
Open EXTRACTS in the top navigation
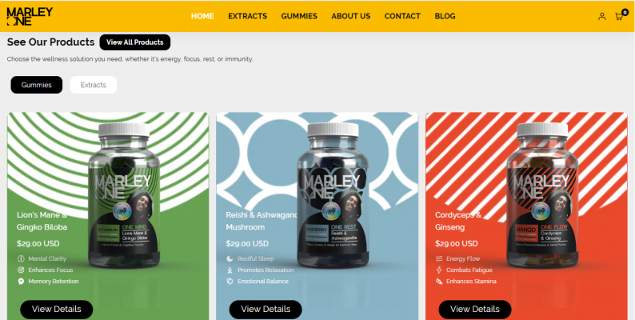click(247, 16)
